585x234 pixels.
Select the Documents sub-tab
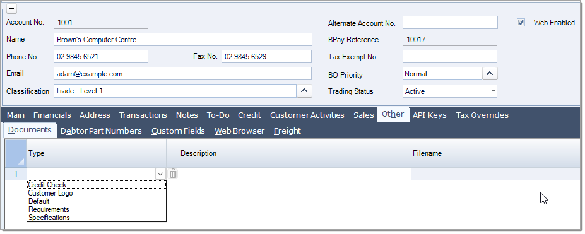point(30,130)
